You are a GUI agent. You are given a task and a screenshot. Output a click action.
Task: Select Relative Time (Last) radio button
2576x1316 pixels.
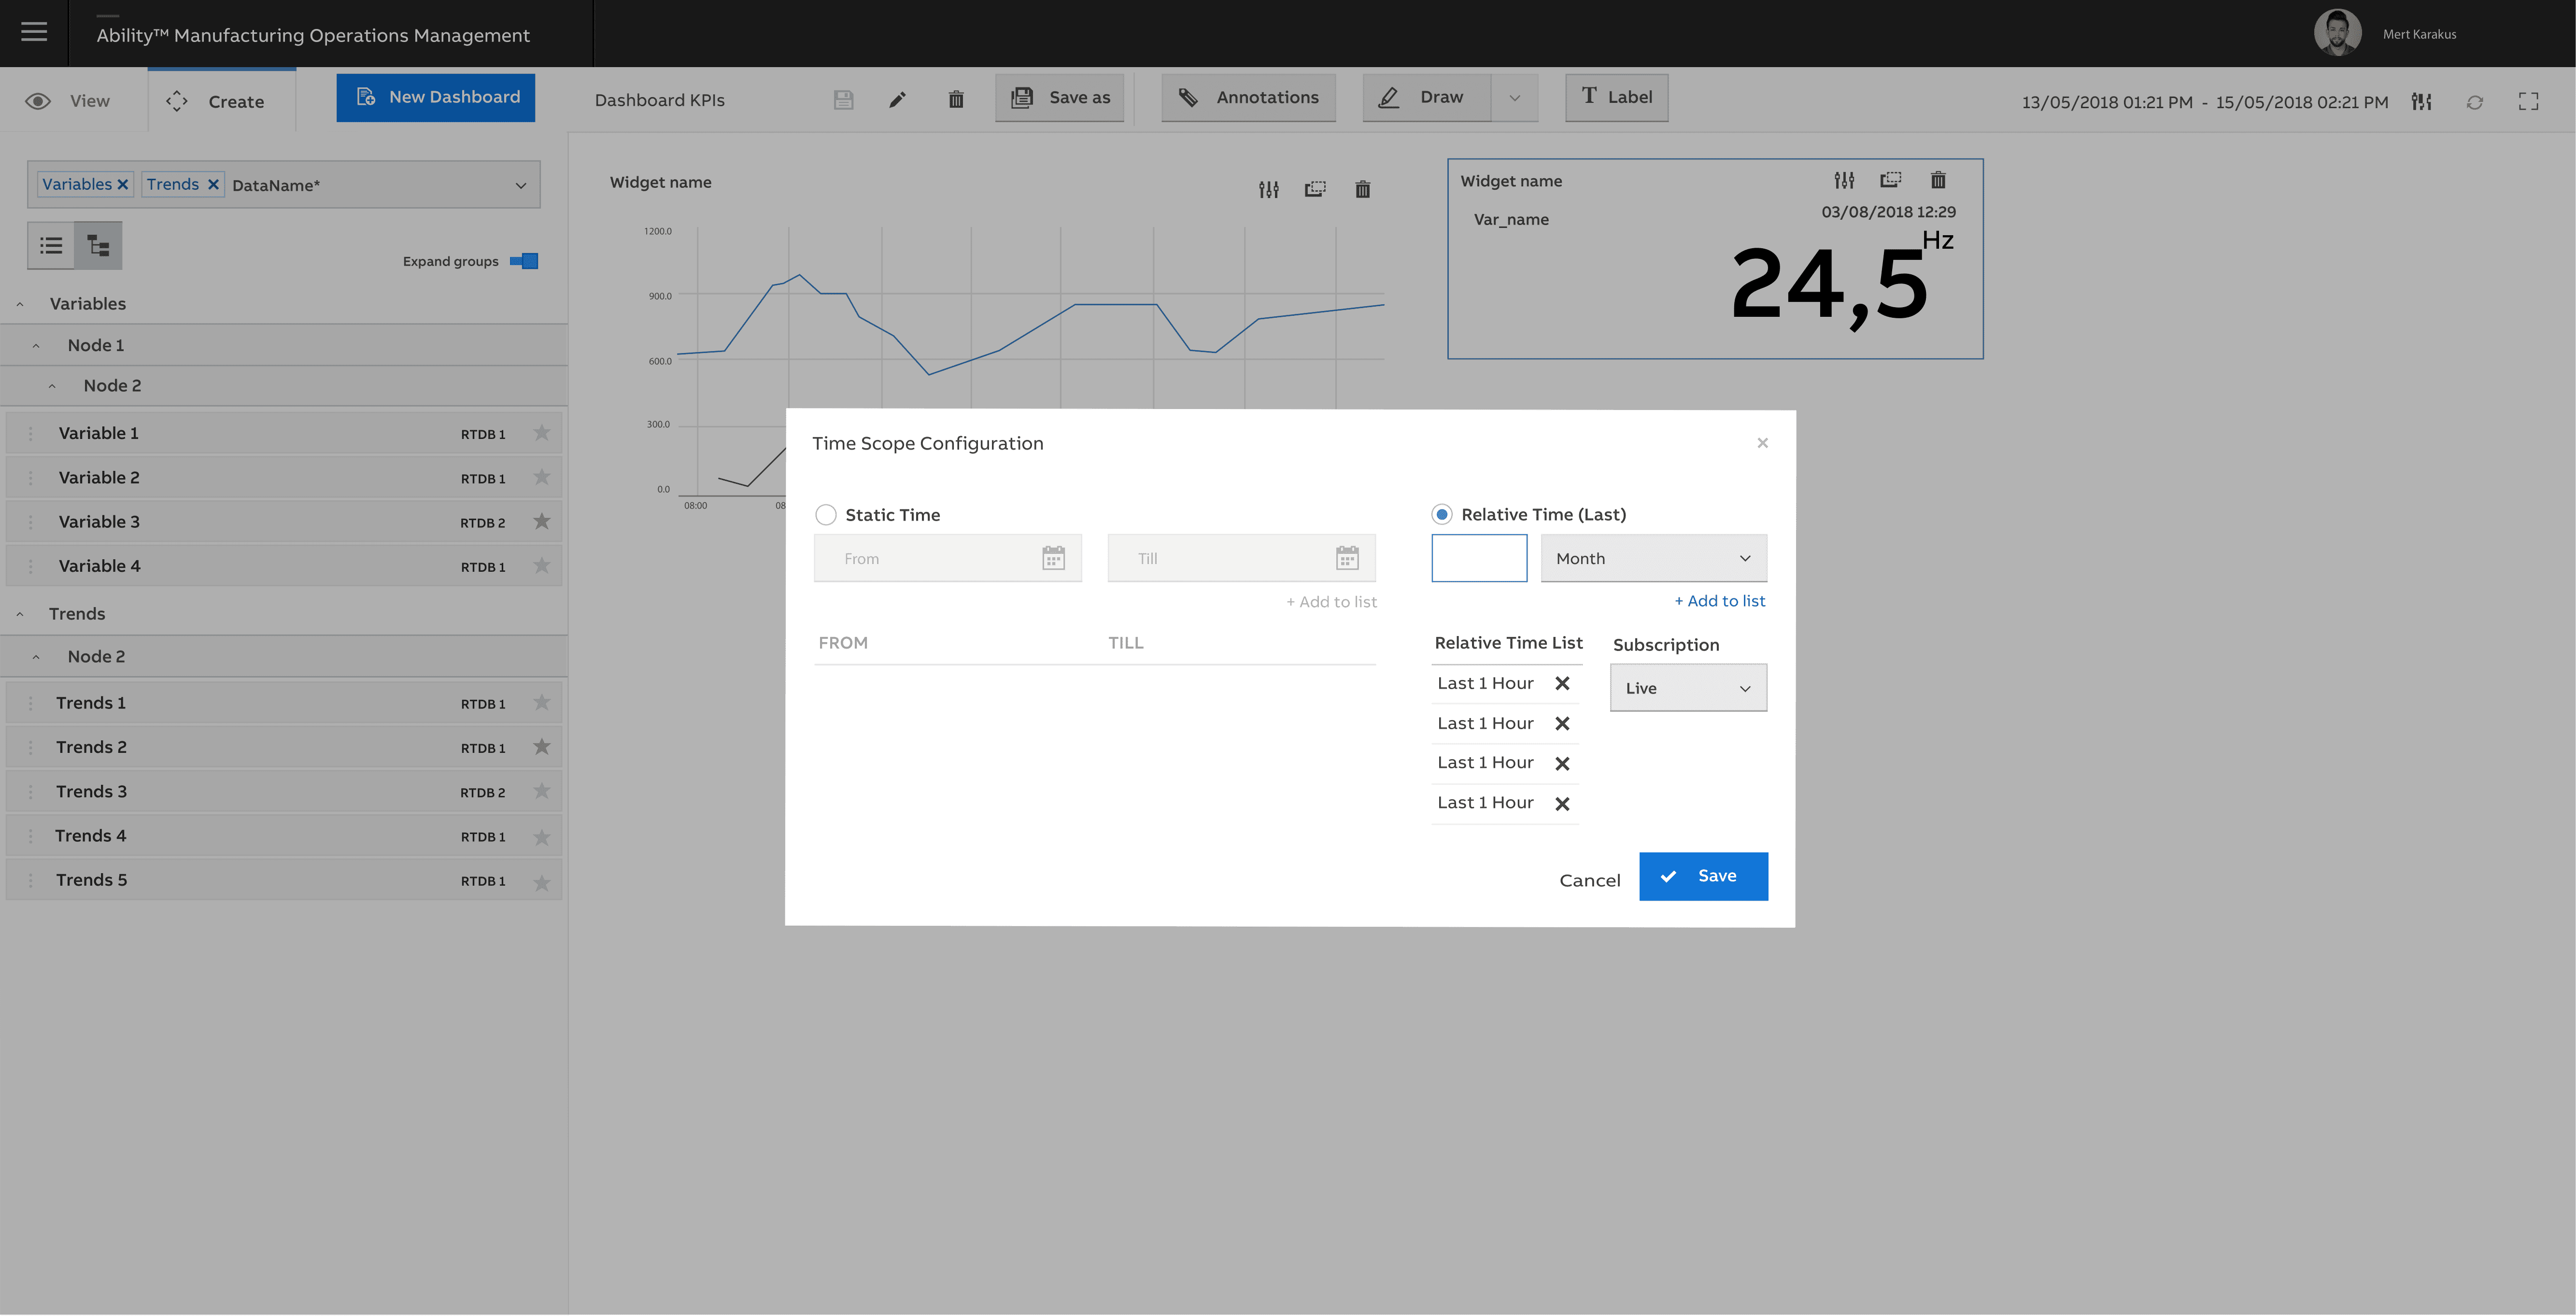1441,514
